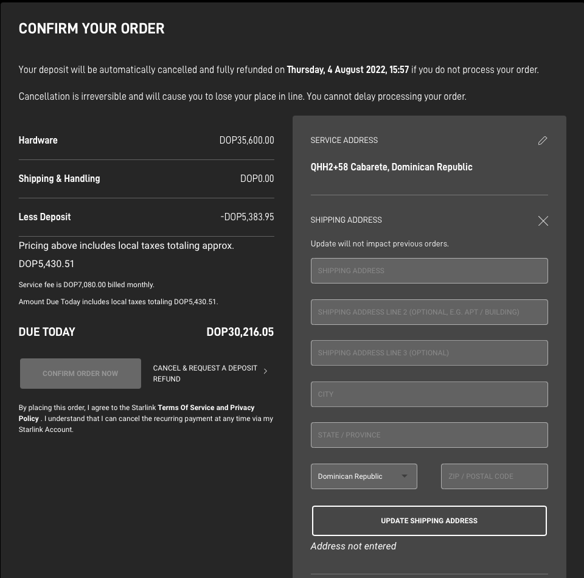Click the Hardware price DOP35,600.00
The width and height of the screenshot is (584, 578).
(246, 141)
